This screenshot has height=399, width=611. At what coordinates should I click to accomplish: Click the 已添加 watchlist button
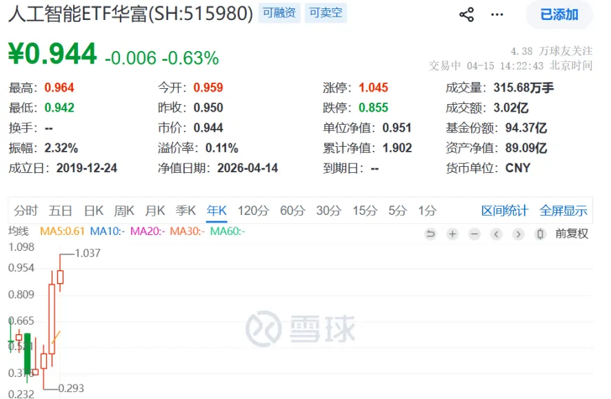[x=559, y=14]
